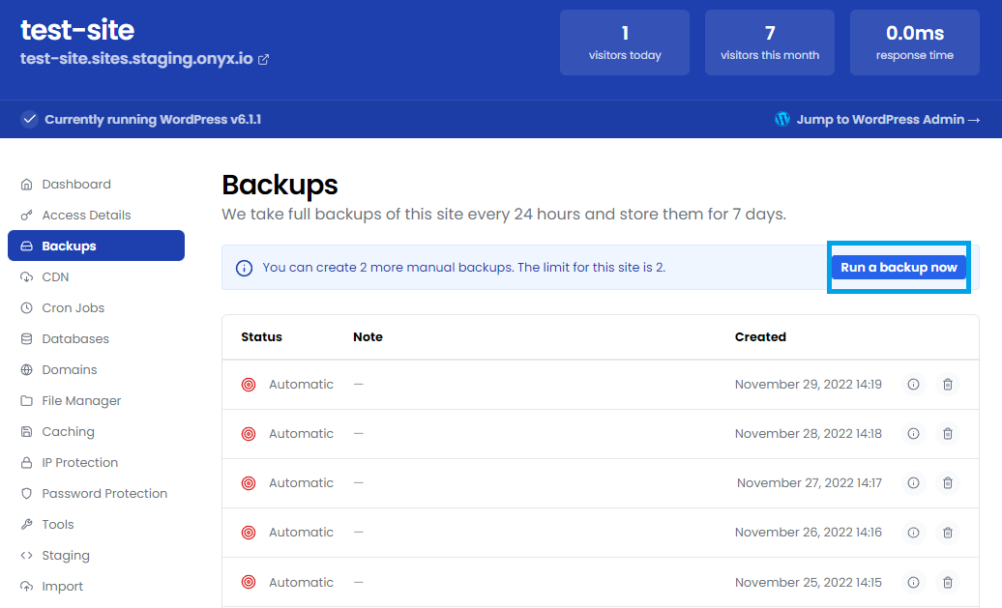Delete the November 29, 2022 backup

point(948,385)
